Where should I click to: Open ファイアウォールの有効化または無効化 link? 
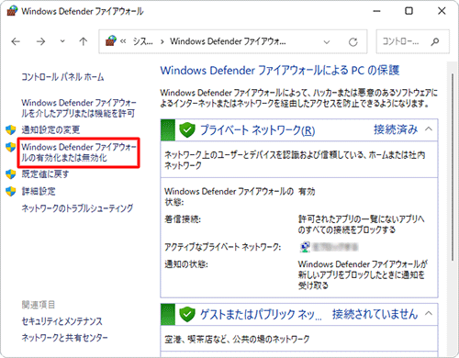coord(79,152)
